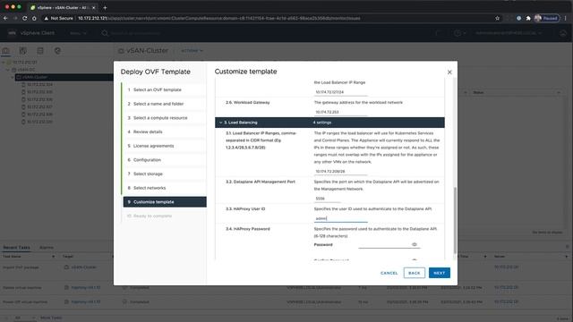Click the Dataplane API Management Port field
Viewport: 573px width, 322px height.
[x=327, y=199]
